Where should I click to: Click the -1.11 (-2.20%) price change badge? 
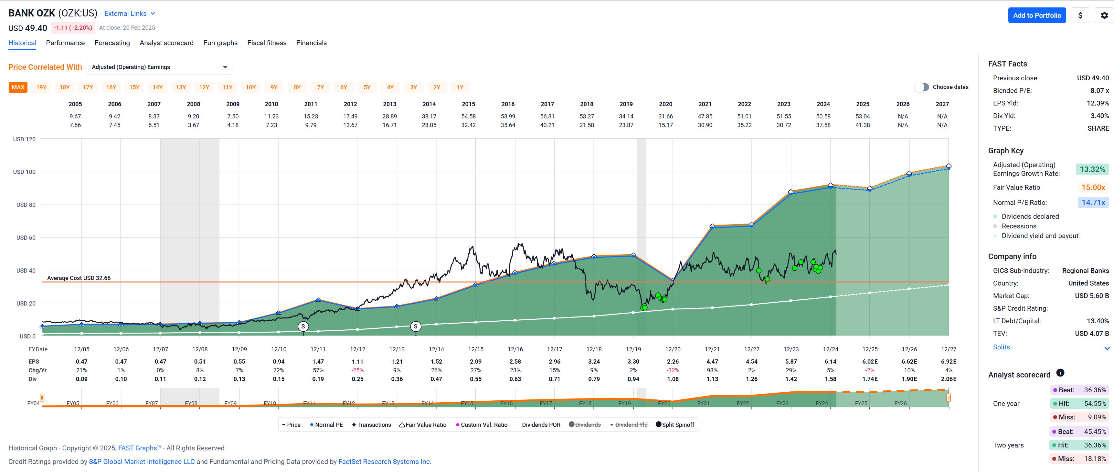(x=73, y=28)
